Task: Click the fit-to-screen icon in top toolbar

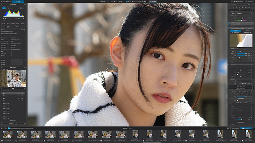Action: click(114, 2)
